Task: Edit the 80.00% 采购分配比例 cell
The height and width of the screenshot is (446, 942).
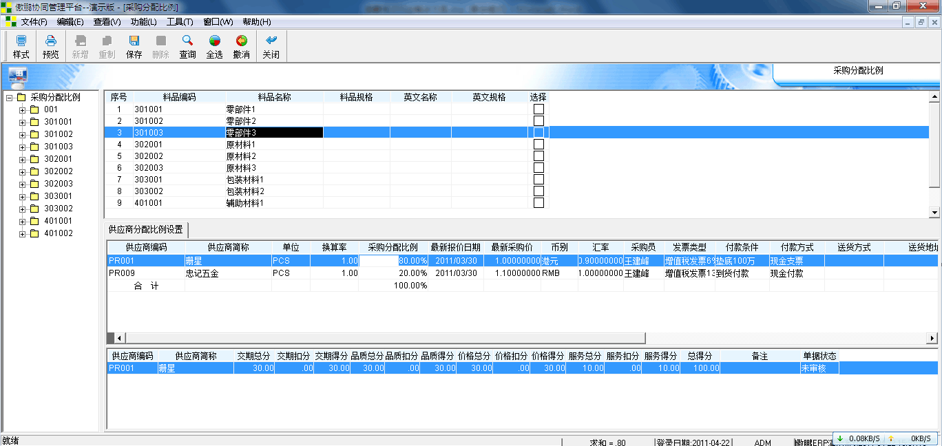Action: [393, 261]
